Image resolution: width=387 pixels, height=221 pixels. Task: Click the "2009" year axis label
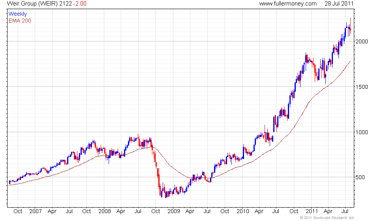[x=174, y=212]
